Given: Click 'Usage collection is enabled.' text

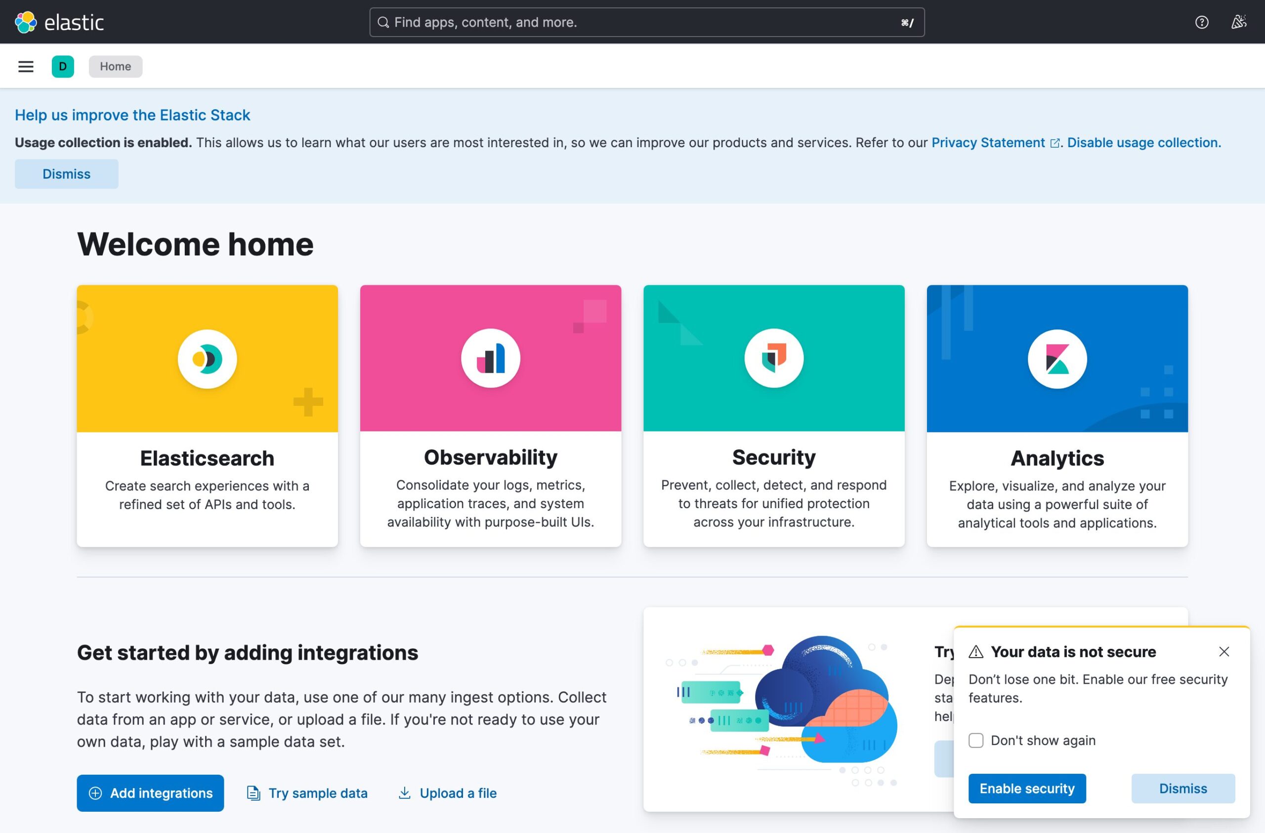Looking at the screenshot, I should click(103, 143).
